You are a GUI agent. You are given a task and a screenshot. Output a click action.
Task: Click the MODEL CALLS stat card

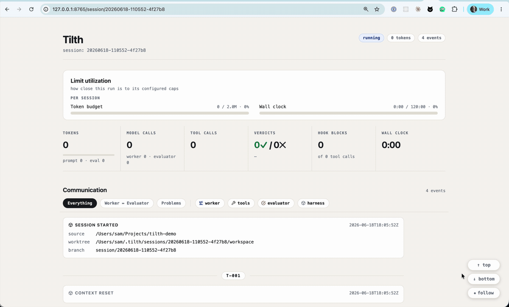(x=152, y=148)
